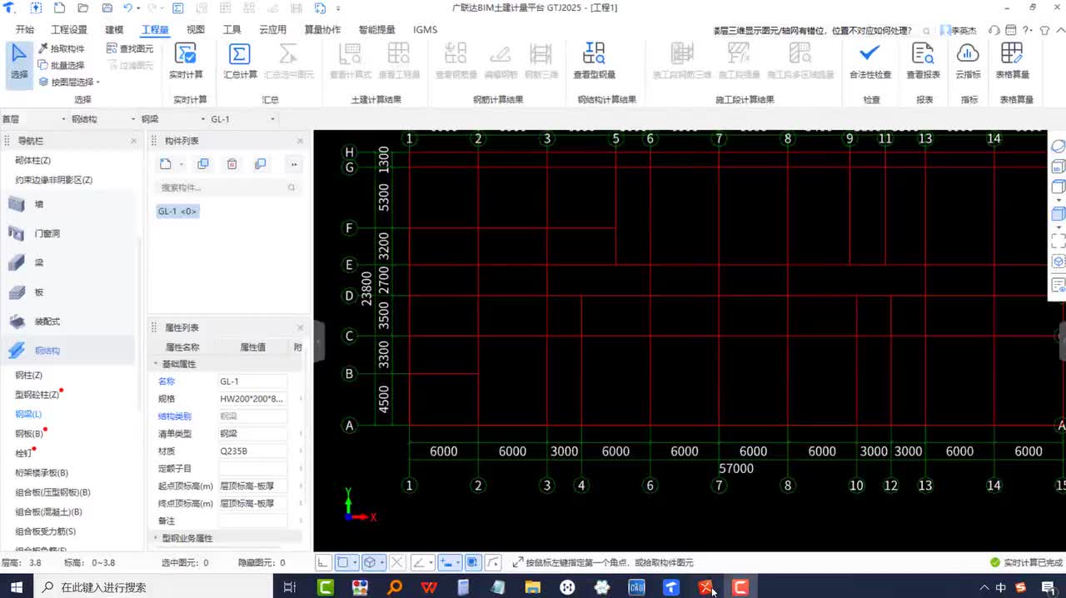Open 查看型钢量 steel quantity view

tap(594, 61)
